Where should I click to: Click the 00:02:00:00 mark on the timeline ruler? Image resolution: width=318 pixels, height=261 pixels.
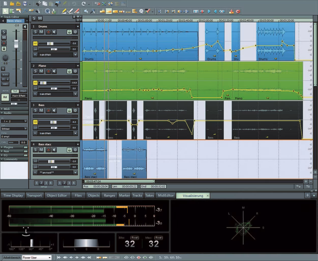(205, 20)
